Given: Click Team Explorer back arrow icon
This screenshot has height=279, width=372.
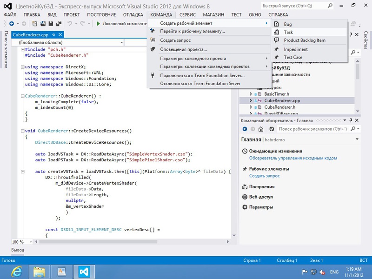Looking at the screenshot, I should coord(245,129).
